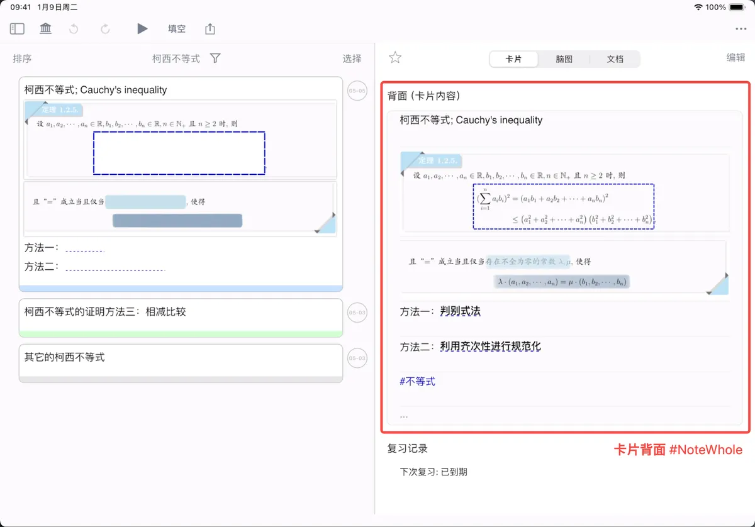The image size is (755, 527).
Task: Click 下次复习: 已到期 status text
Action: 433,472
